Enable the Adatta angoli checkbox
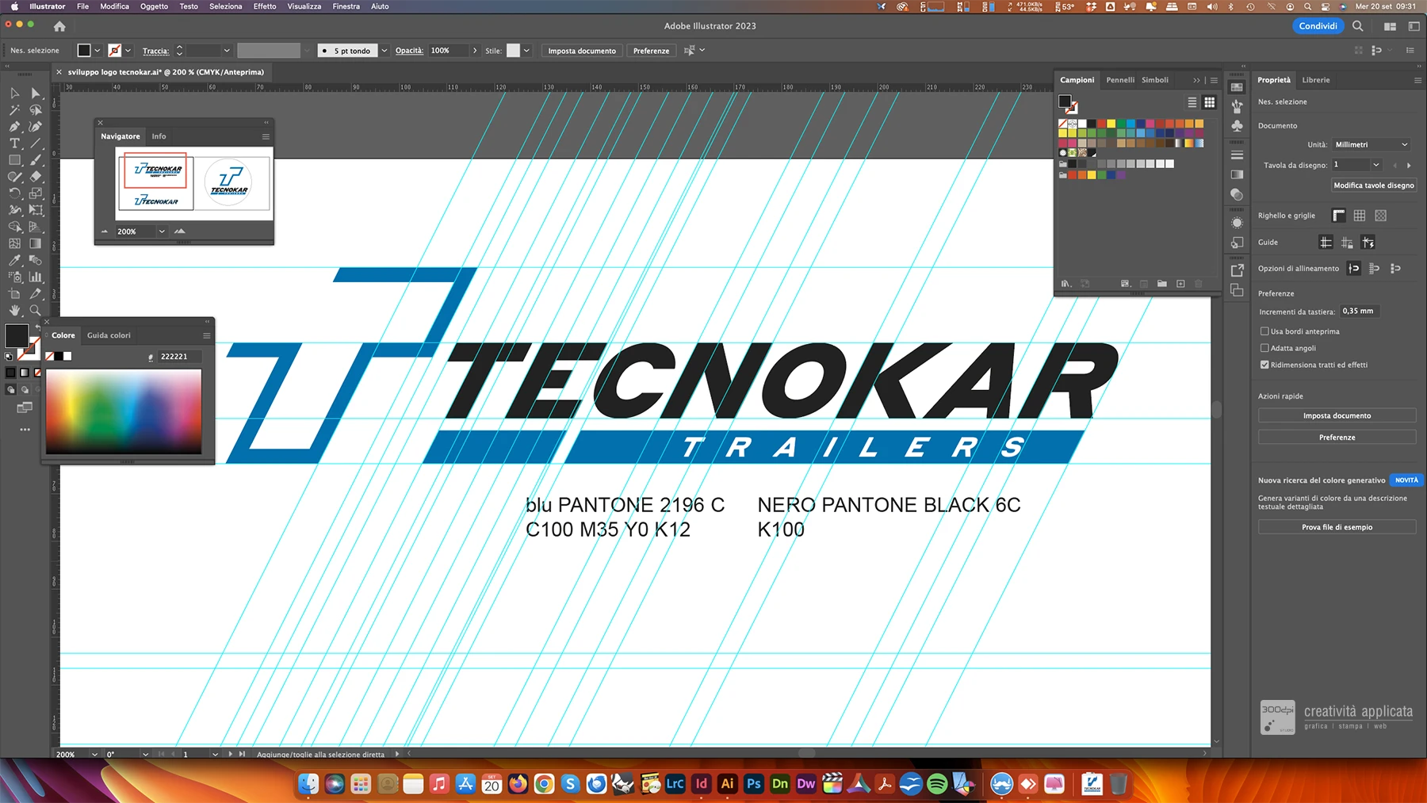1427x803 pixels. click(x=1264, y=348)
